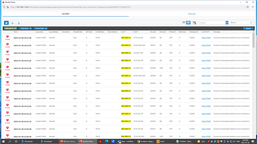Open PCAP for destination 13.224.2.56 row
The height and width of the screenshot is (144, 257).
pos(206,53)
